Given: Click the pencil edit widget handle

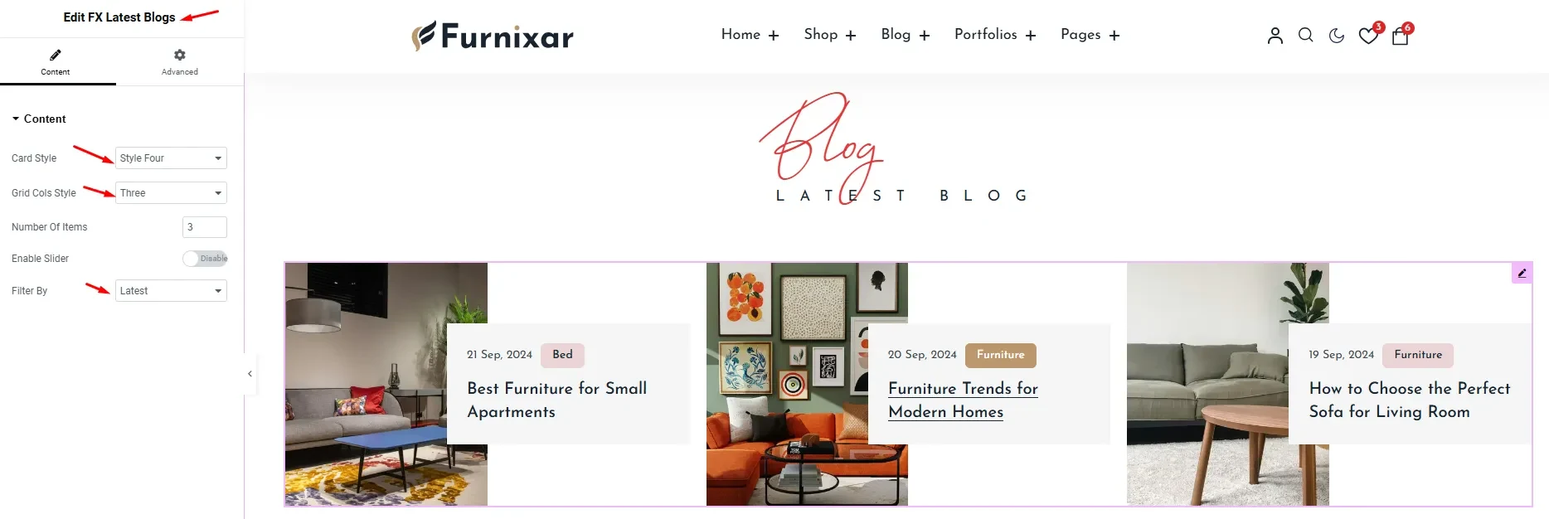Looking at the screenshot, I should [1522, 273].
